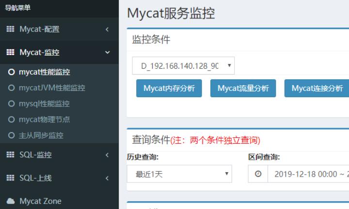Go to 主从同步监控 page
Viewport: 349px width, 209px height.
pos(41,135)
